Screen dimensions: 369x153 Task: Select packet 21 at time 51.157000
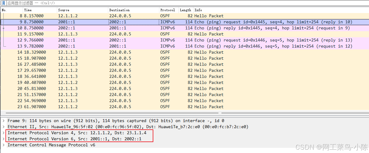tap(184, 95)
